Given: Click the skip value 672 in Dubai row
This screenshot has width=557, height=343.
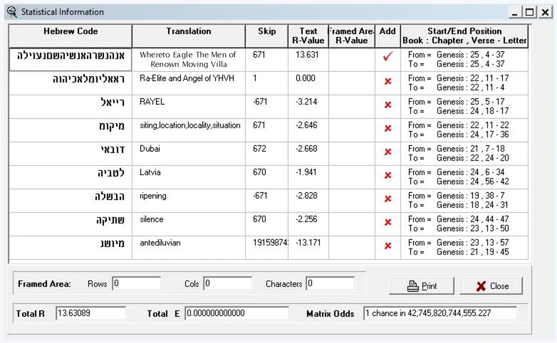Looking at the screenshot, I should (267, 154).
